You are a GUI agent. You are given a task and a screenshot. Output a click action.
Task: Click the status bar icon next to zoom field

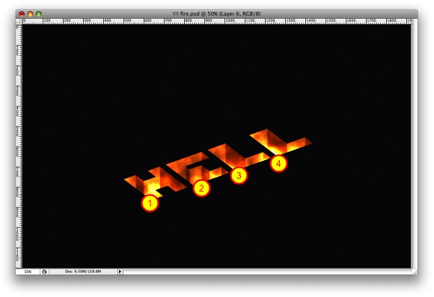pos(45,272)
